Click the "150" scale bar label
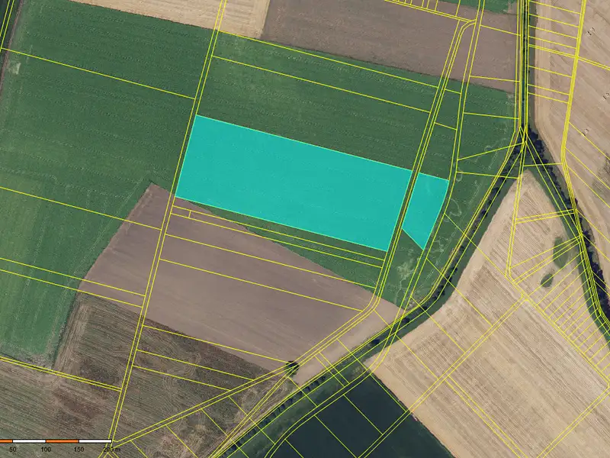Image resolution: width=610 pixels, height=458 pixels. [79, 450]
